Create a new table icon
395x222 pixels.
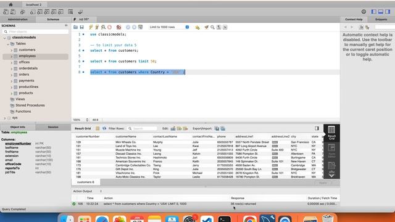pos(39,12)
